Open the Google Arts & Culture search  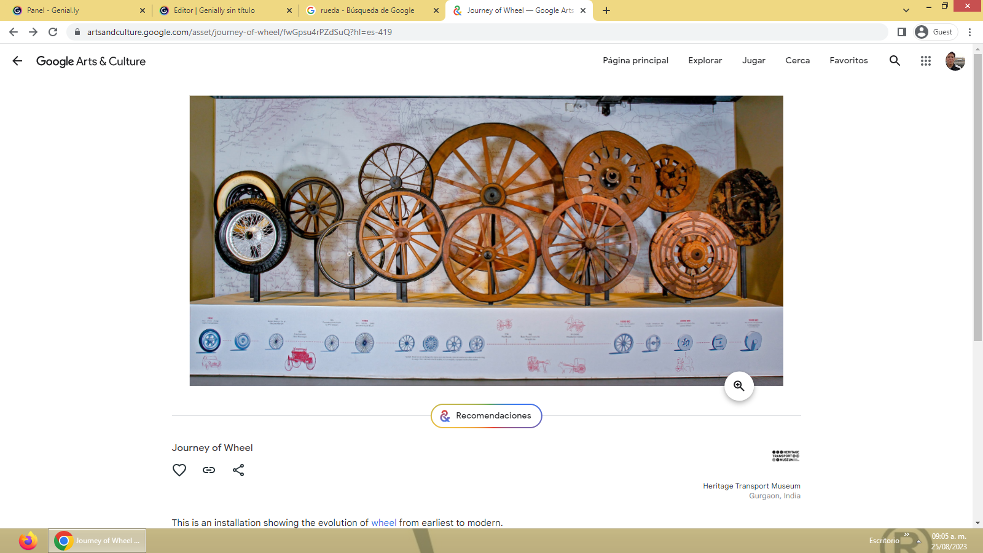(x=895, y=60)
